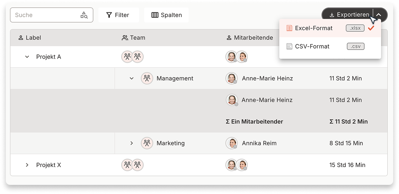
Task: Close the export menu with the up chevron
Action: [x=379, y=15]
